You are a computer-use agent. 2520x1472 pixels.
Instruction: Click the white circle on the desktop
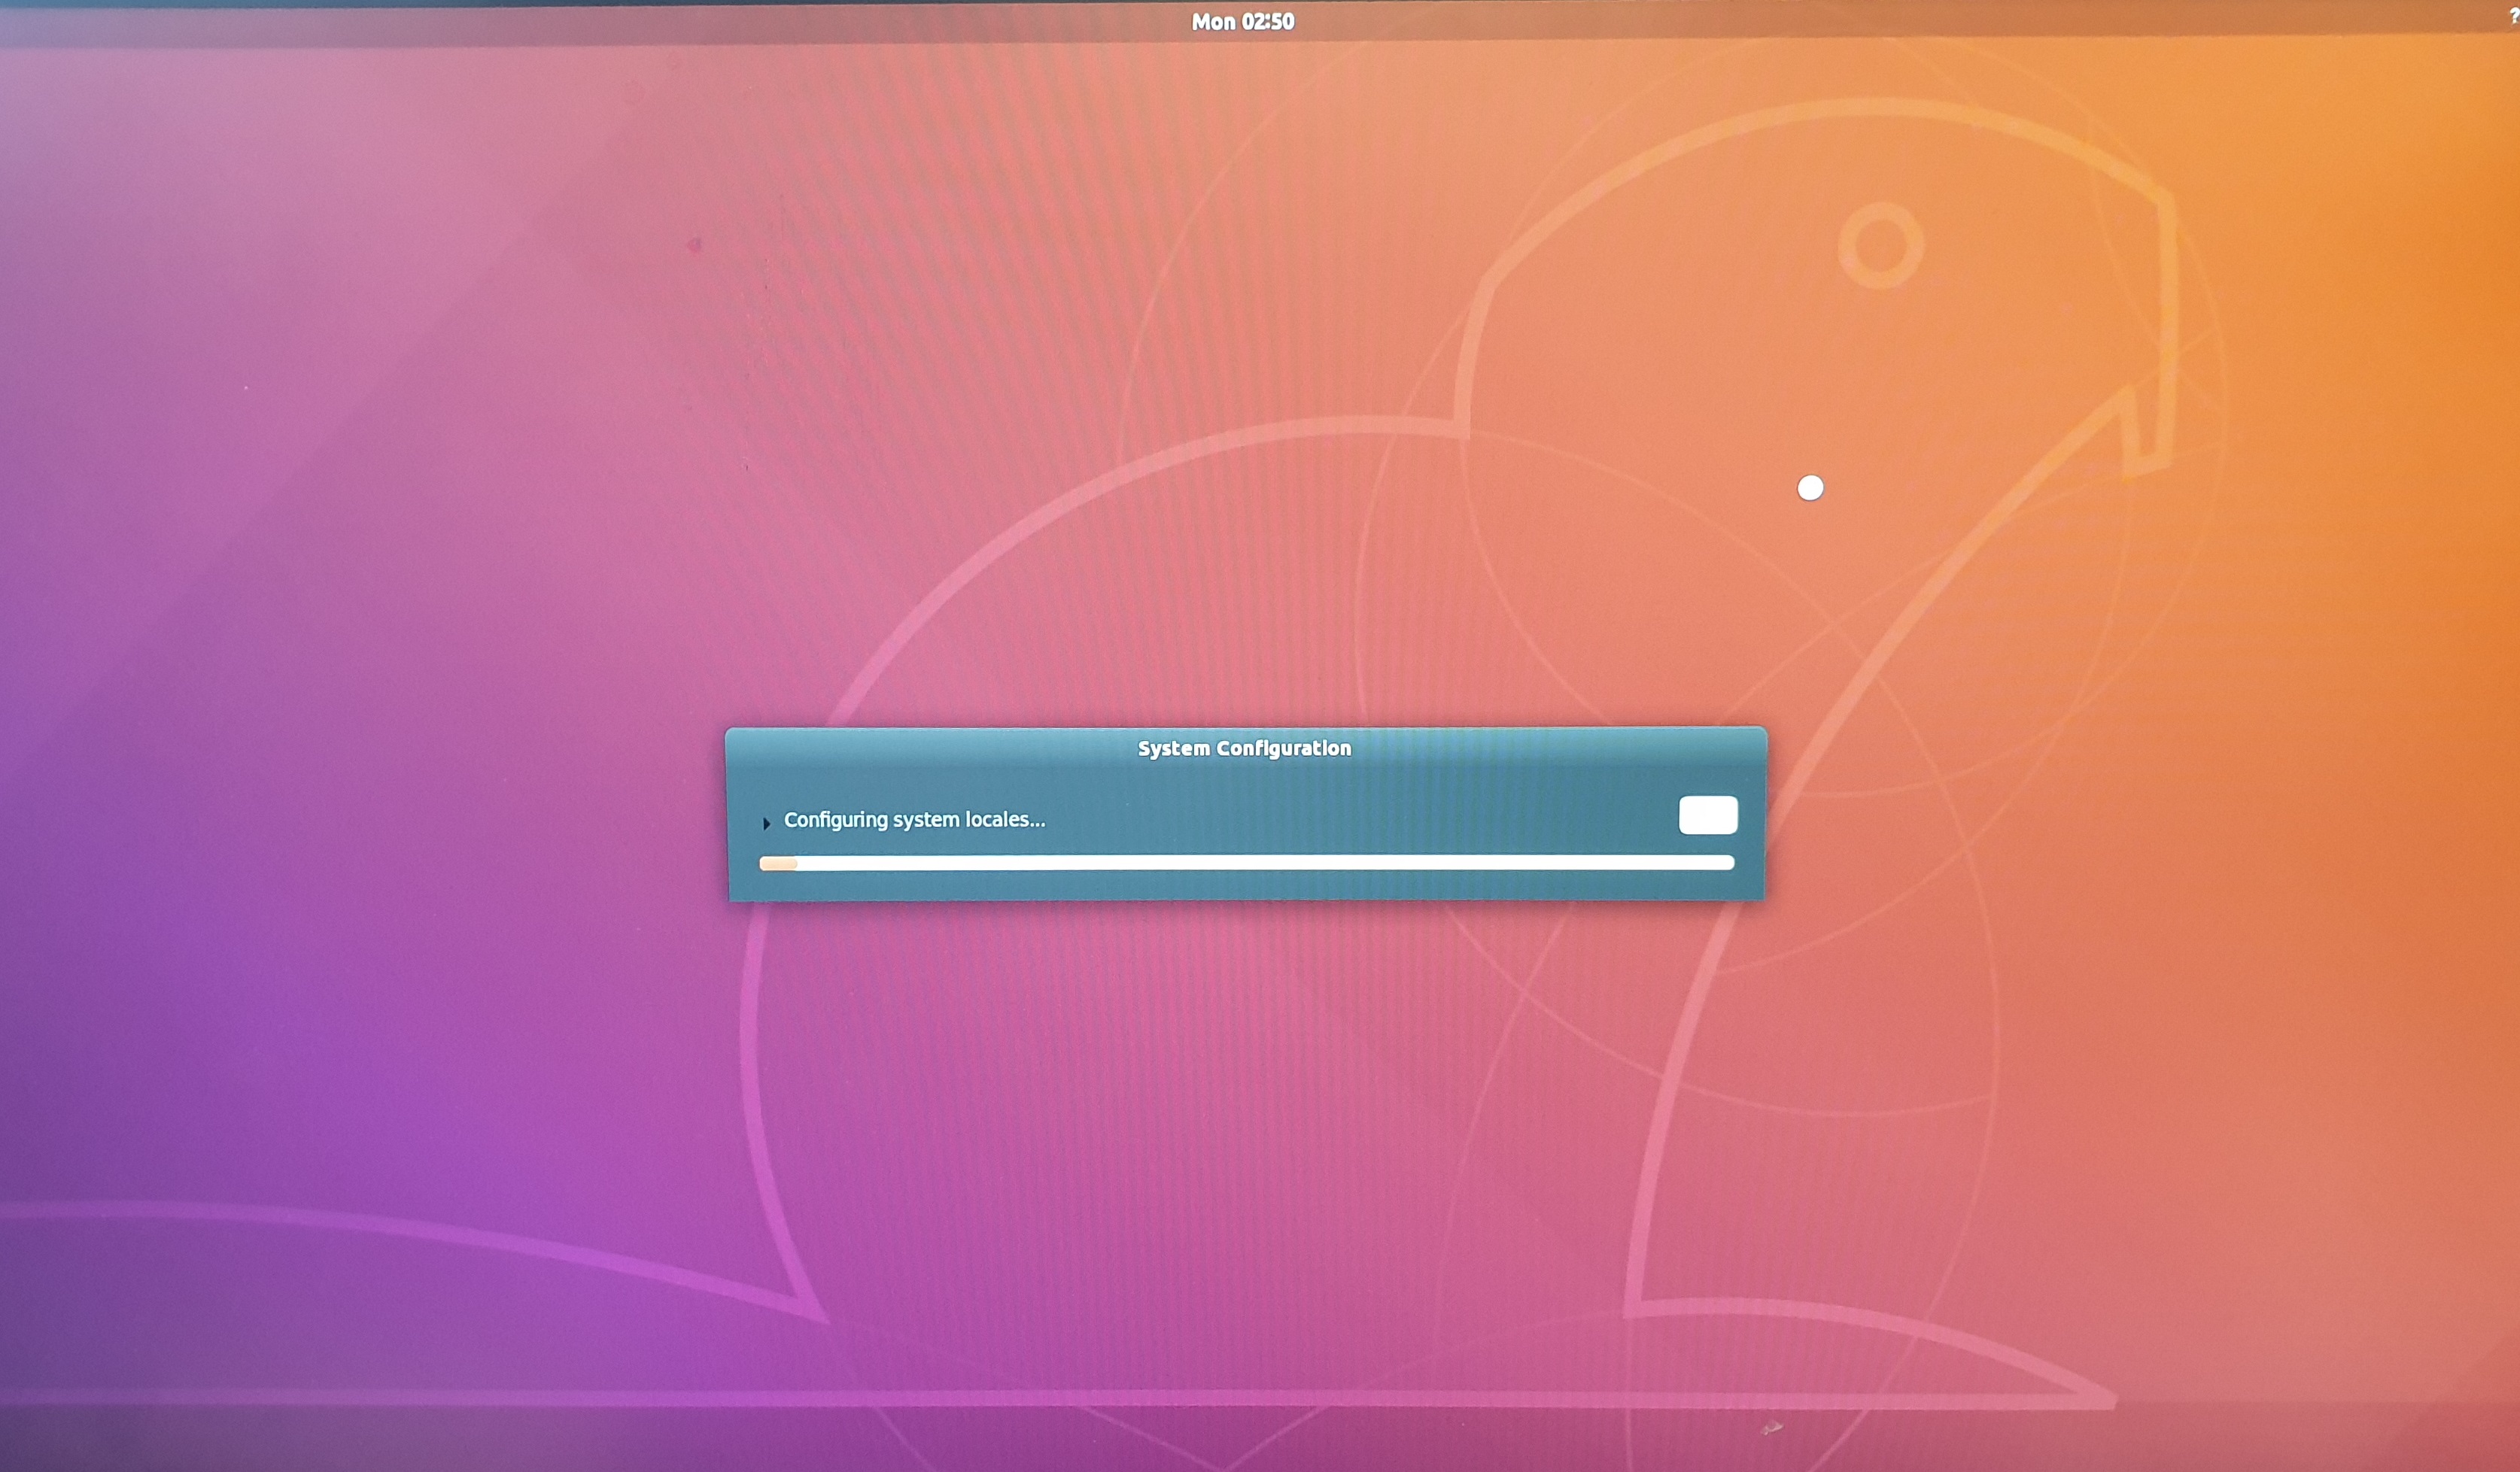click(1810, 487)
